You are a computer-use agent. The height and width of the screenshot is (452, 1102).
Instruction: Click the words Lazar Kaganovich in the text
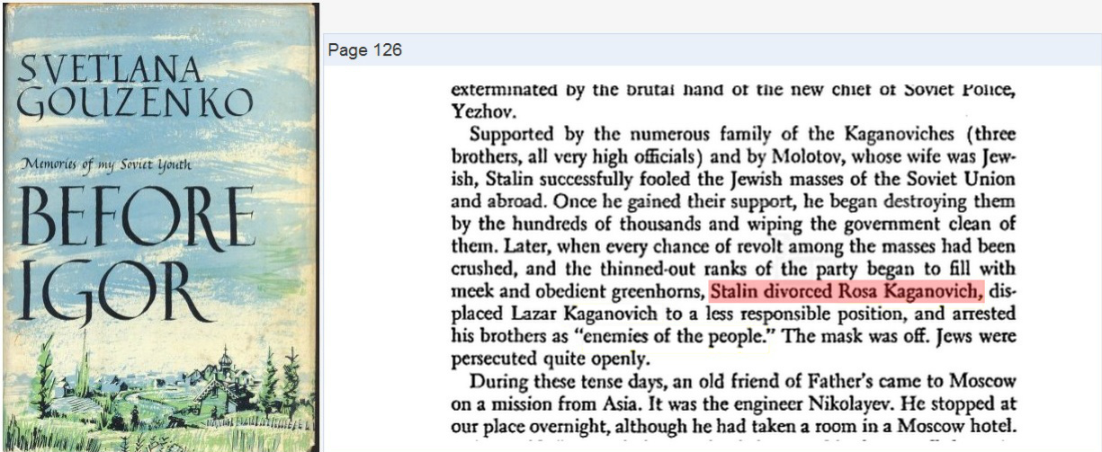tap(564, 313)
